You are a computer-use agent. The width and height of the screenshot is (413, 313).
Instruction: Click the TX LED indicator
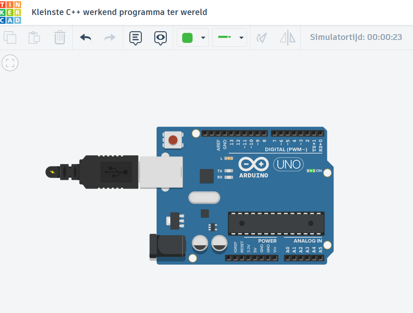coord(229,171)
